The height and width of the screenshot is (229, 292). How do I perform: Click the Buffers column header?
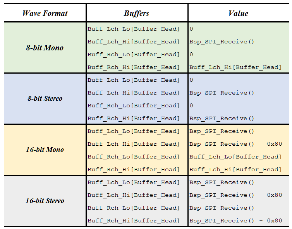(x=136, y=13)
